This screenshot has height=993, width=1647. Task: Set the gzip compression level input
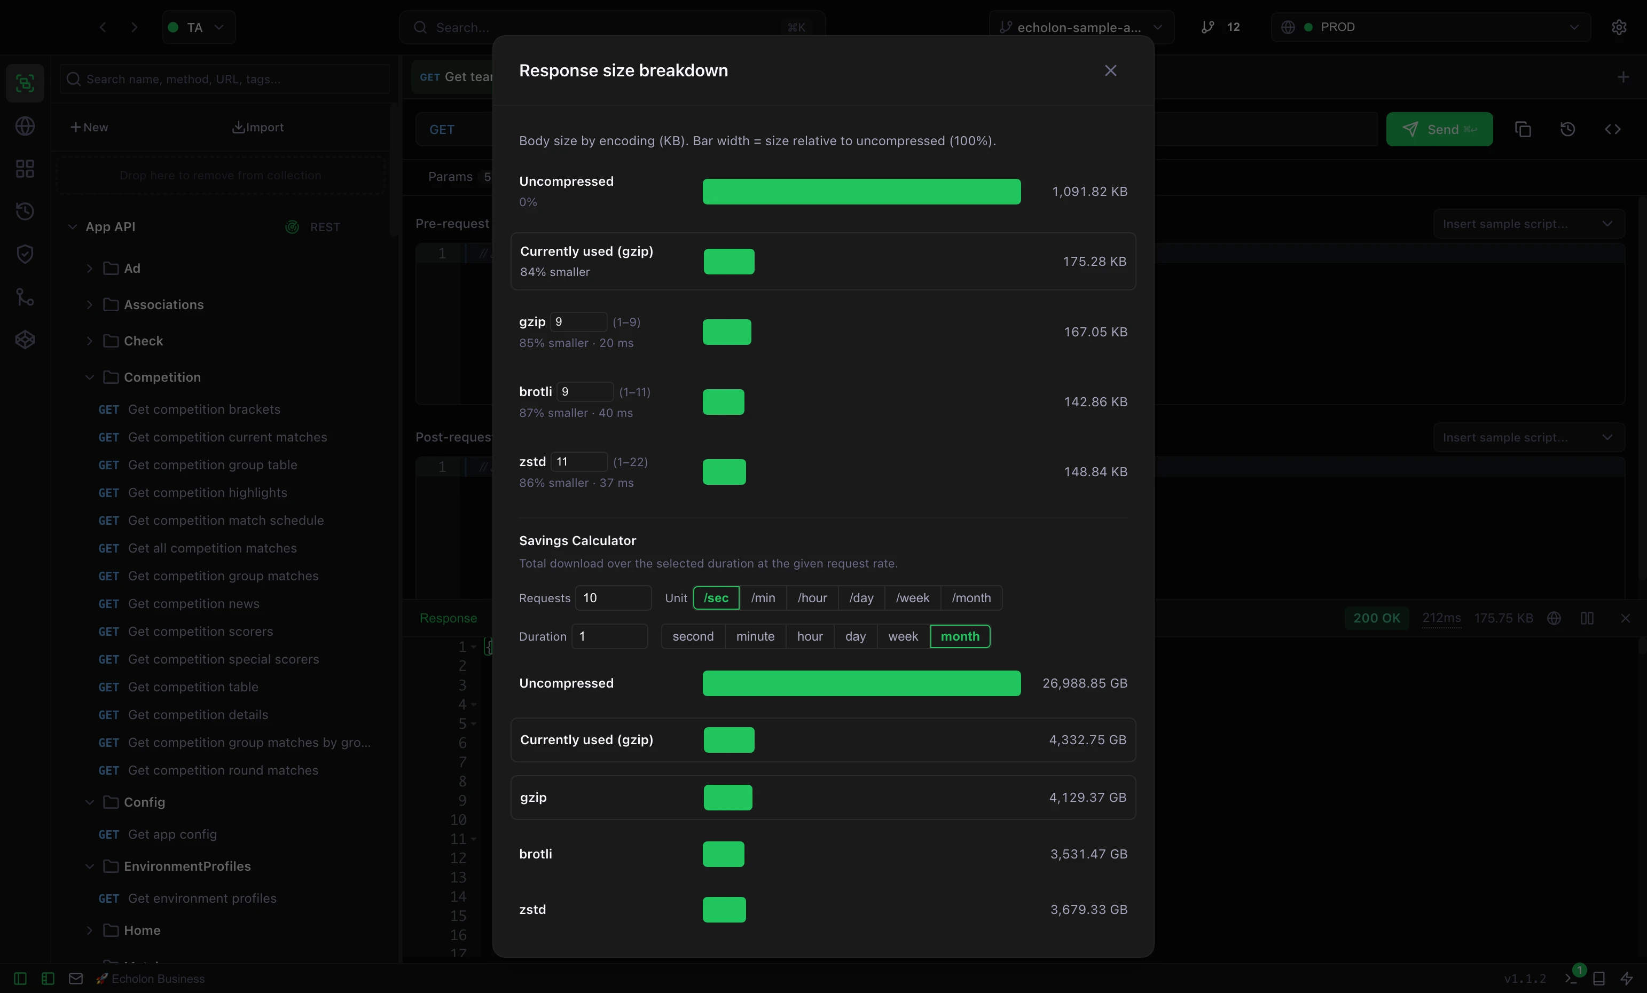(579, 321)
